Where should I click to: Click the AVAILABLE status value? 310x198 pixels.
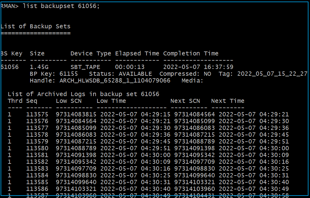point(135,74)
